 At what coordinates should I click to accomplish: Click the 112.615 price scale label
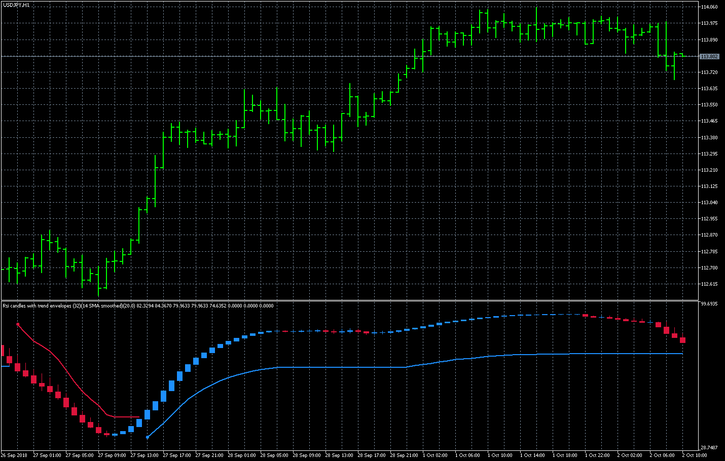709,284
